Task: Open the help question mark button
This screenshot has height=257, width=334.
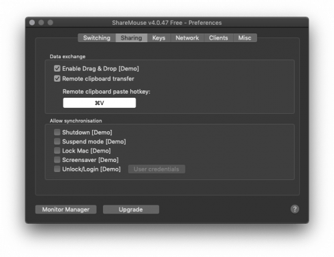Action: [x=295, y=209]
